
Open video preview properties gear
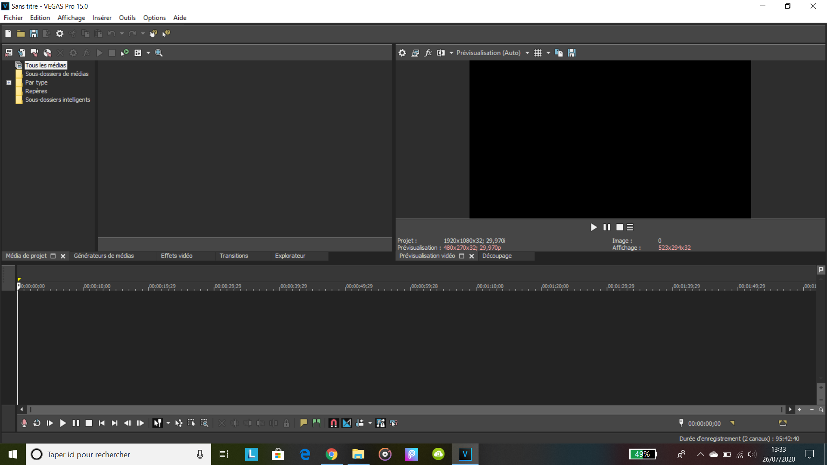pos(402,53)
